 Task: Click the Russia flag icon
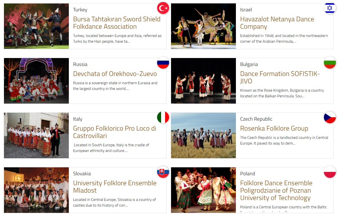pyautogui.click(x=163, y=63)
